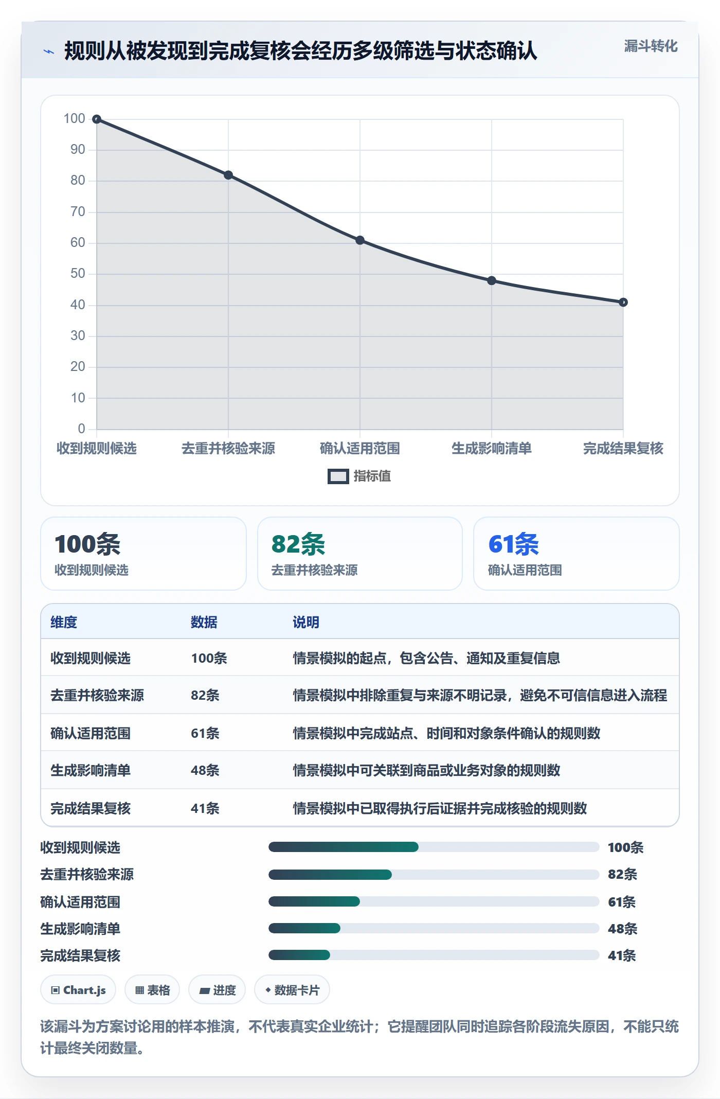Click the lightning icon beside the title
This screenshot has height=1099, width=720.
click(x=49, y=51)
